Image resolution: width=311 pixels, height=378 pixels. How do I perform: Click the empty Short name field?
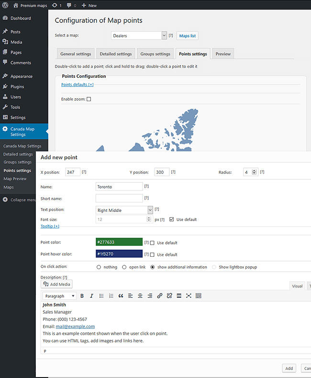(x=119, y=198)
